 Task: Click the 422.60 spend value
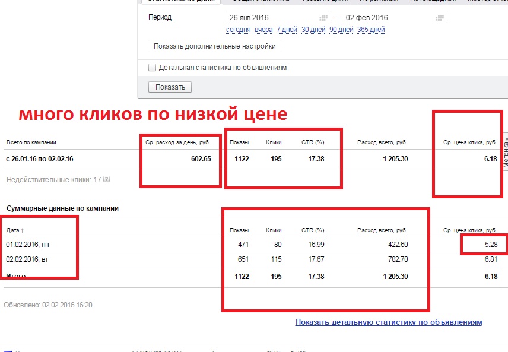point(398,245)
